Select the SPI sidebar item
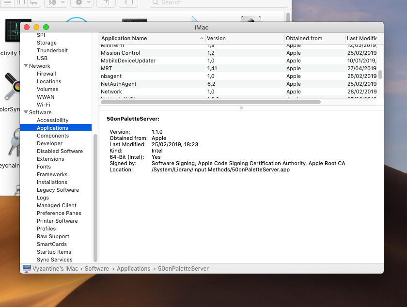Screen dimensions: 407x307 click(41, 35)
